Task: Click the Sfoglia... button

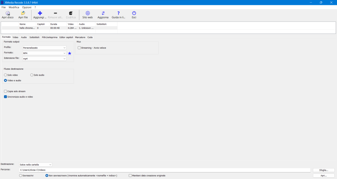Action: coord(324,170)
